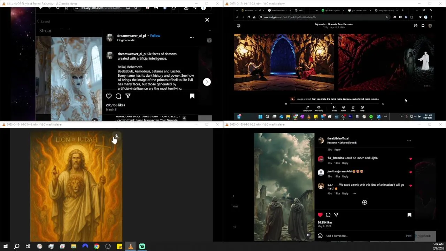The width and height of the screenshot is (446, 251).
Task: Open fla_brandao's profile avatar
Action: 321,159
